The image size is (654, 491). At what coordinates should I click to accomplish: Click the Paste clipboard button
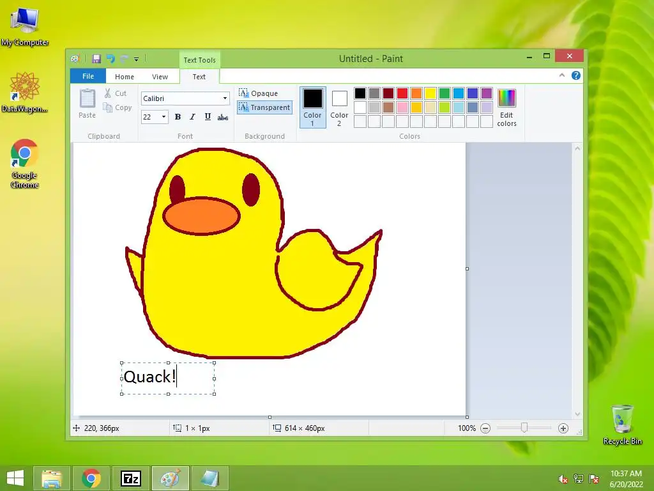click(87, 104)
